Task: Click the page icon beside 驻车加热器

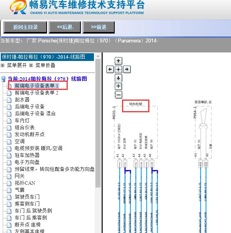Action: (x=9, y=155)
